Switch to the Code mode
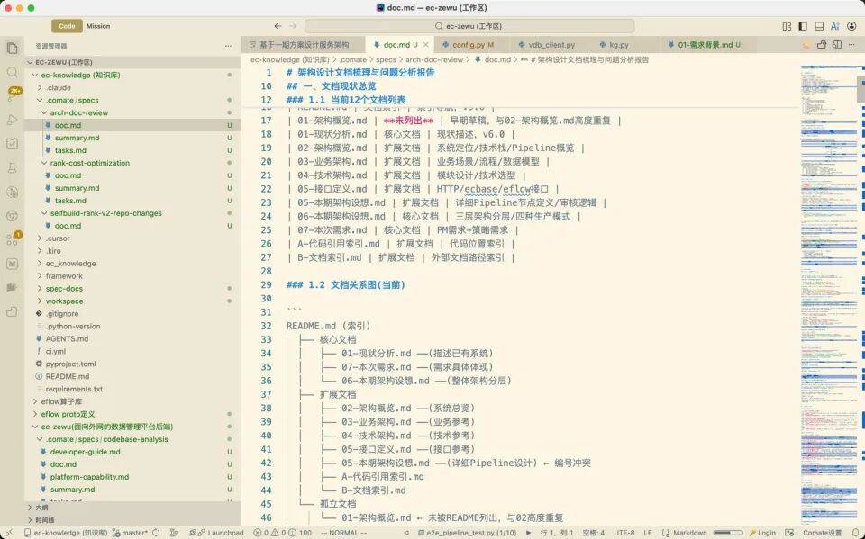The image size is (865, 539). pos(67,26)
